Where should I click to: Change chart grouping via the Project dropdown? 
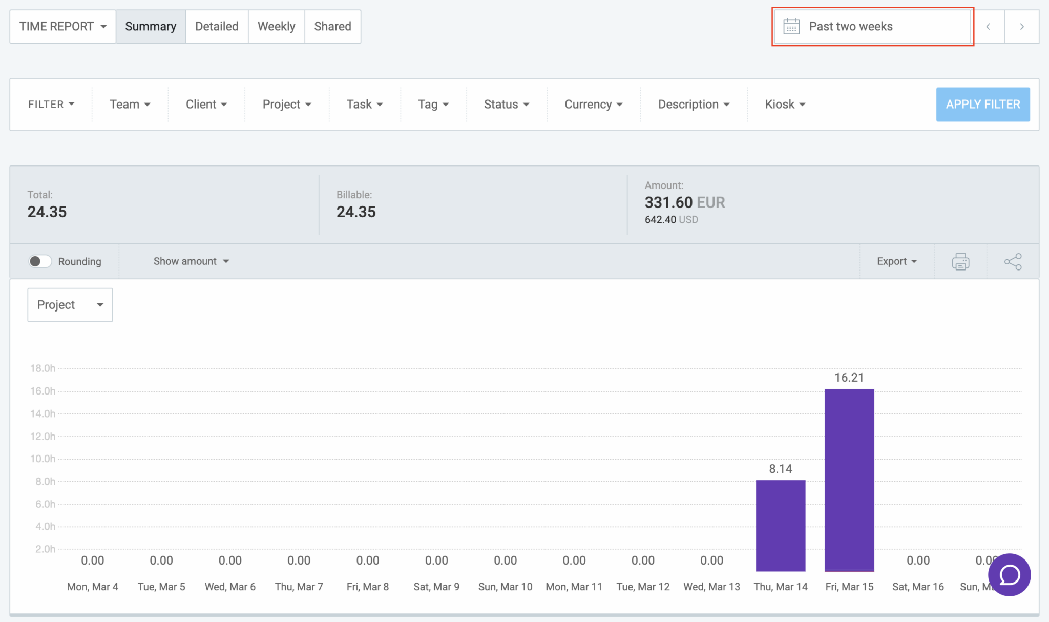coord(70,304)
